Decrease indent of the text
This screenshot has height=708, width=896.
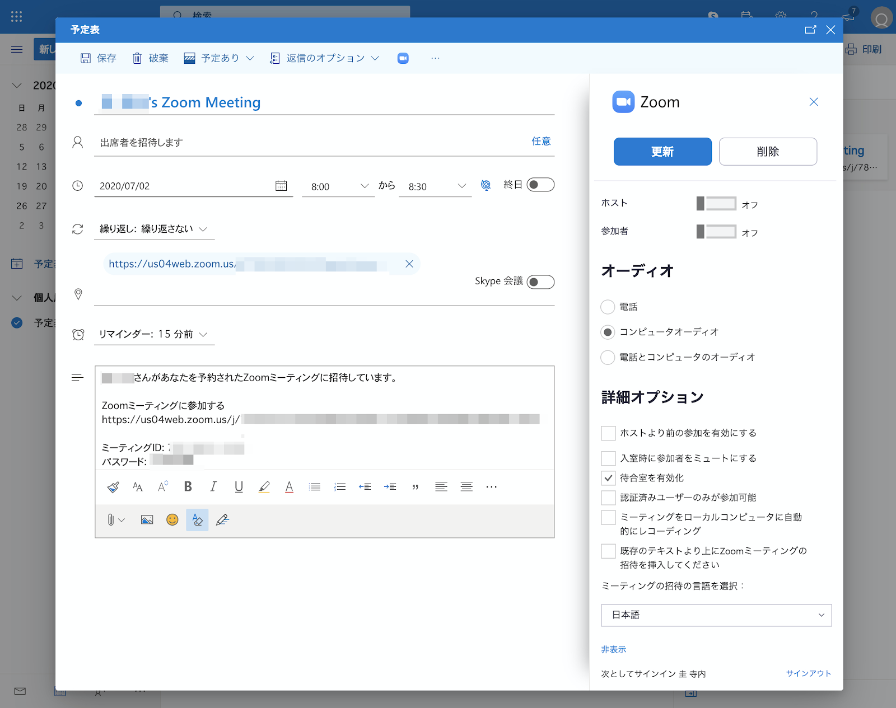point(365,487)
